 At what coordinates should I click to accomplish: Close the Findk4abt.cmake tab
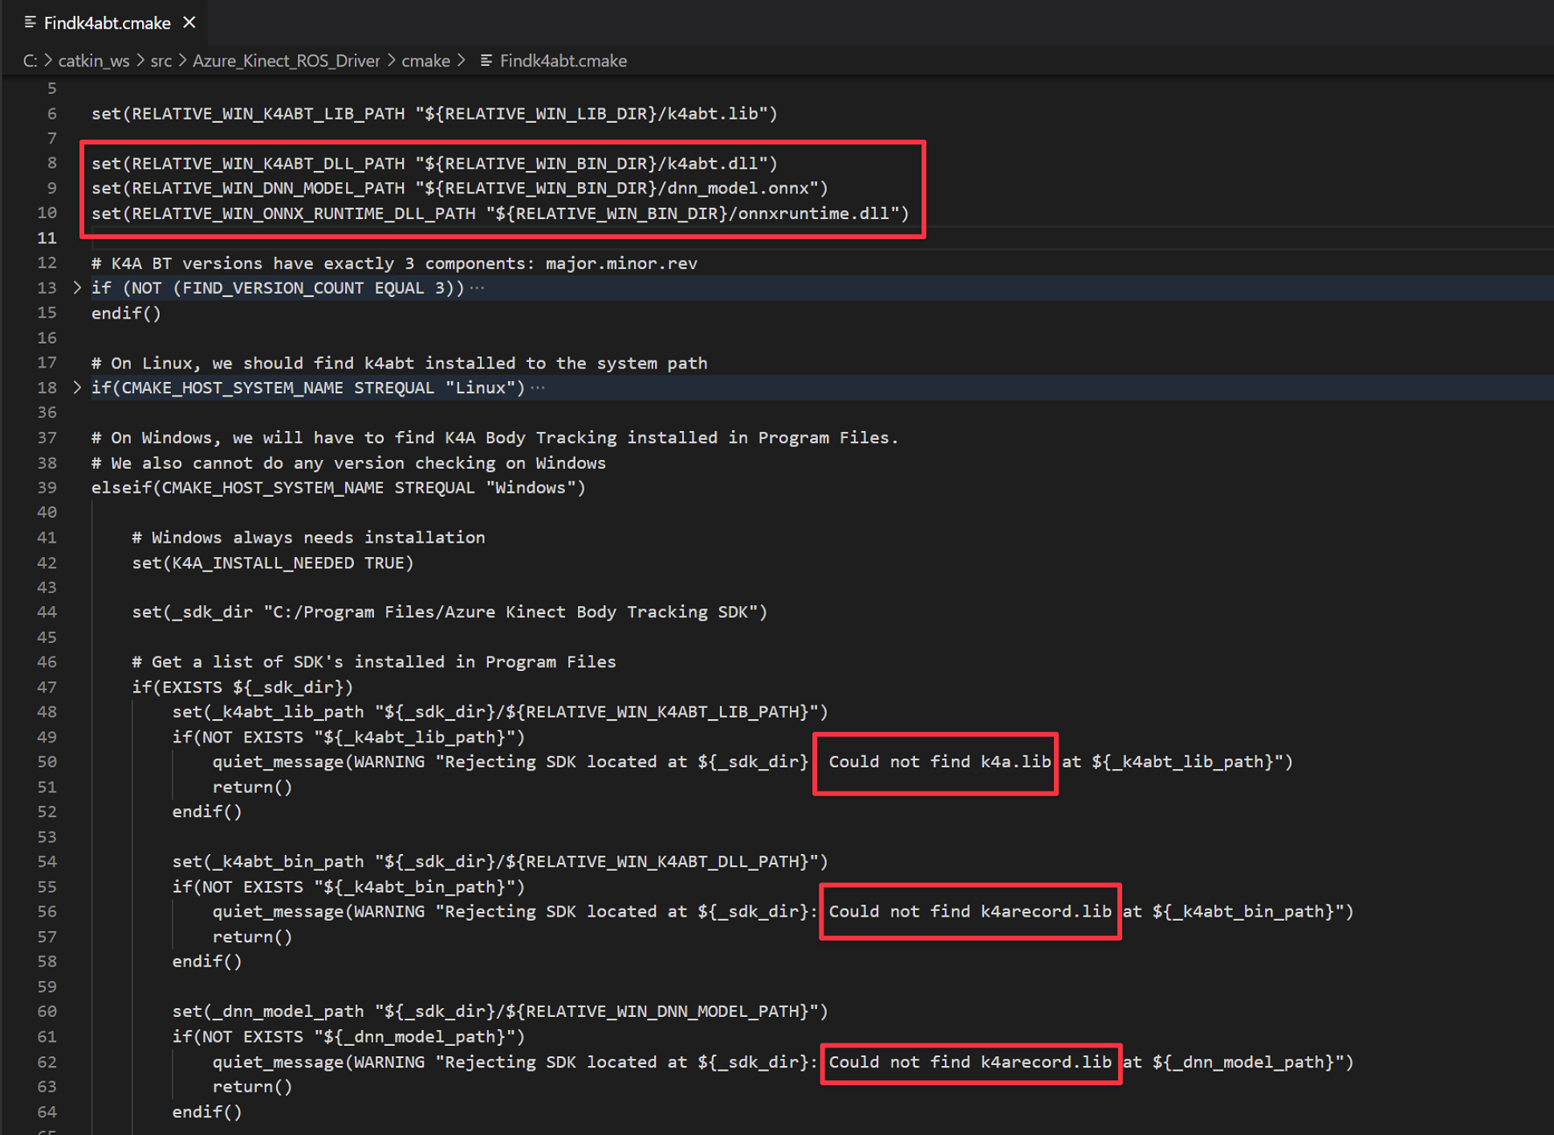point(189,22)
